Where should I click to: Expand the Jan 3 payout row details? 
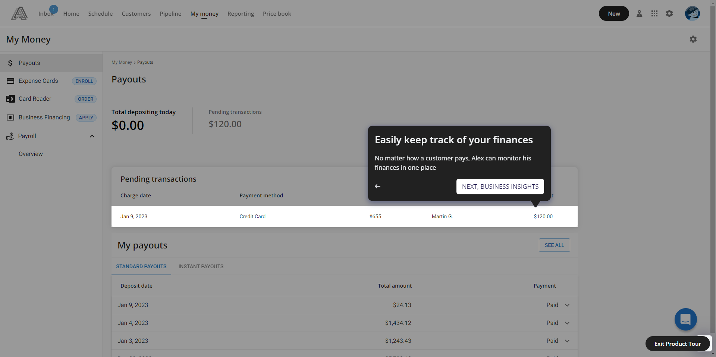(x=567, y=341)
